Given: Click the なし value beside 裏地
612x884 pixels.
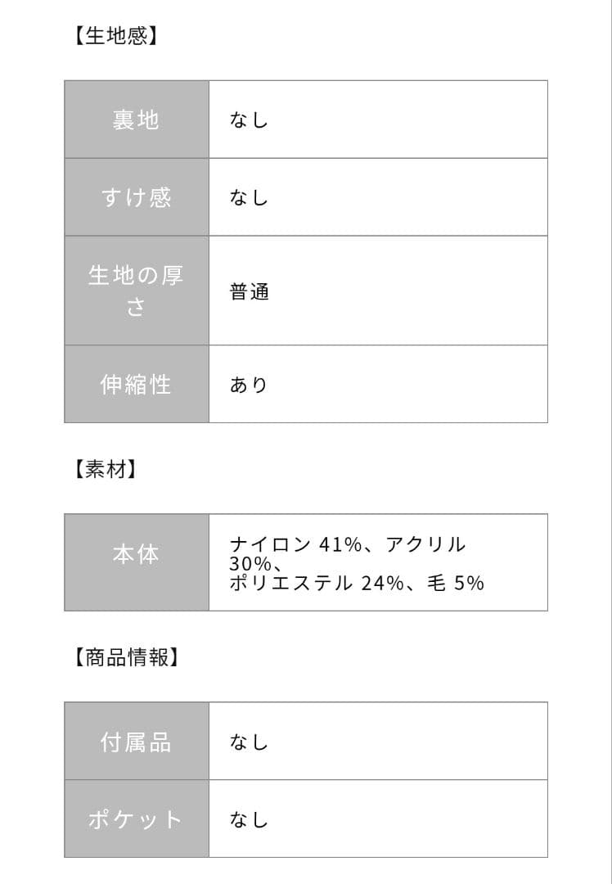Looking at the screenshot, I should [x=249, y=120].
